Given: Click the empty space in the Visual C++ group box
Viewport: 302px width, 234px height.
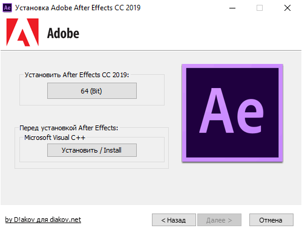Looking at the screenshot, I should 150,150.
